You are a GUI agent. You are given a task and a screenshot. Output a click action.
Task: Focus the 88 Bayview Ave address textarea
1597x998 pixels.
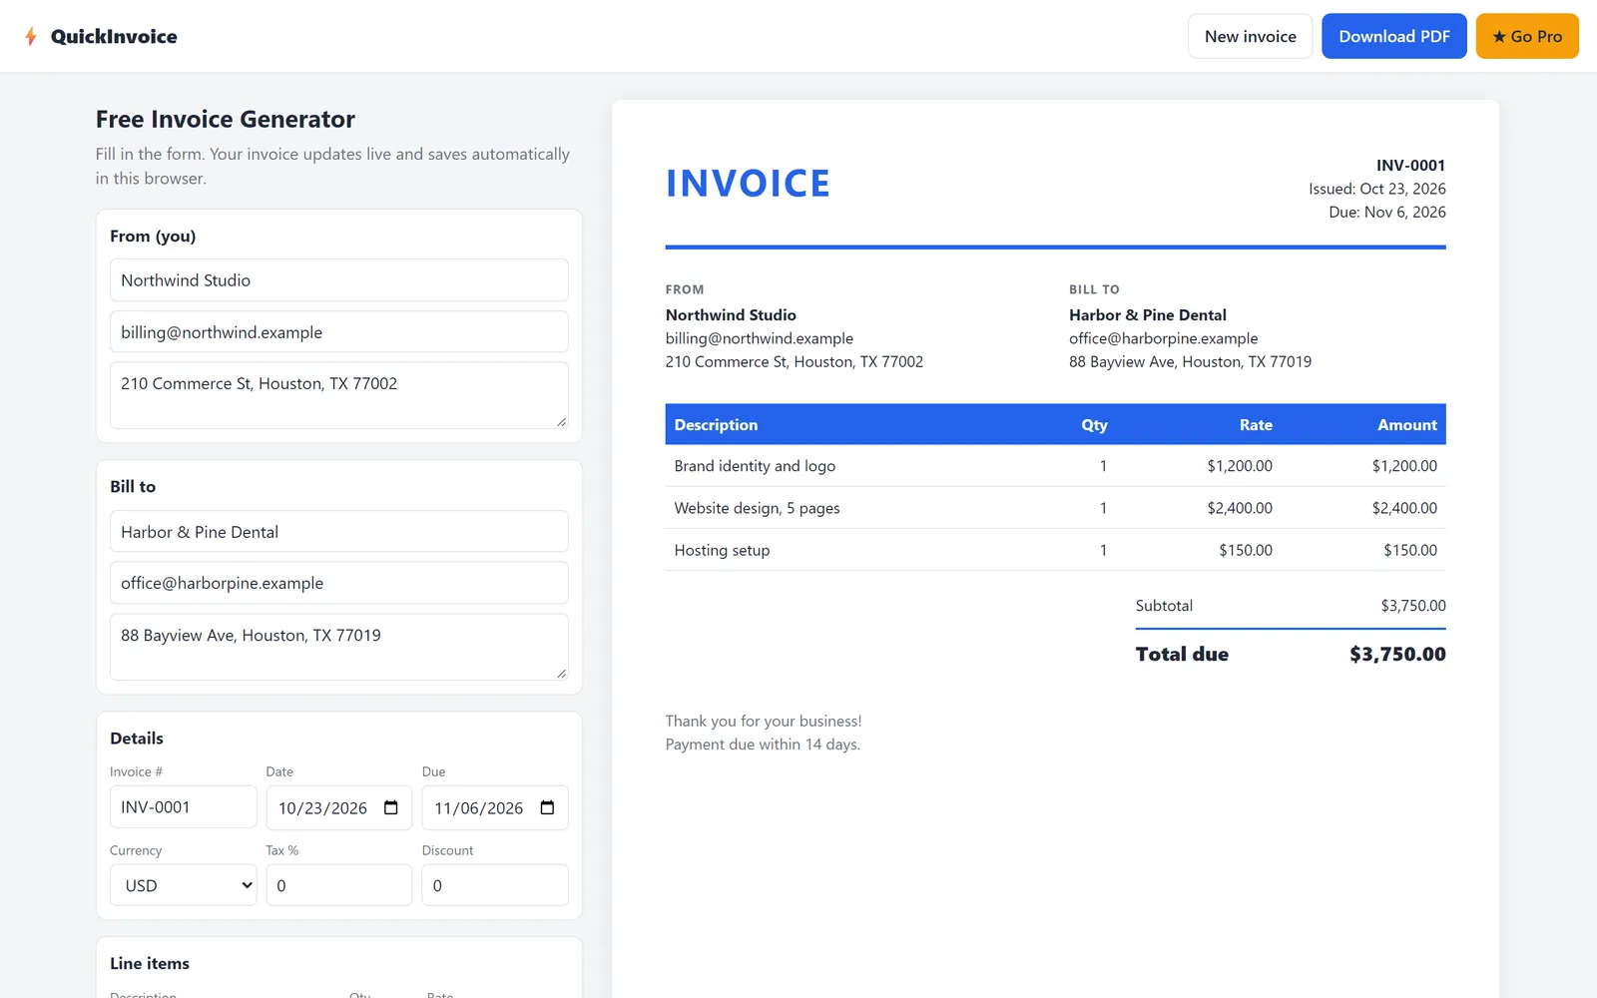(338, 647)
